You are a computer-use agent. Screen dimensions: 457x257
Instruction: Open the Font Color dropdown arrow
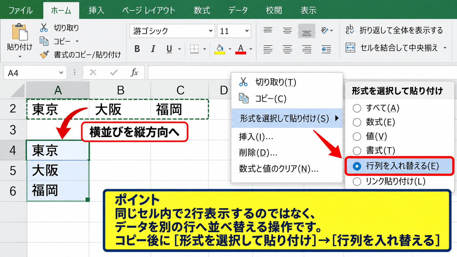[251, 49]
